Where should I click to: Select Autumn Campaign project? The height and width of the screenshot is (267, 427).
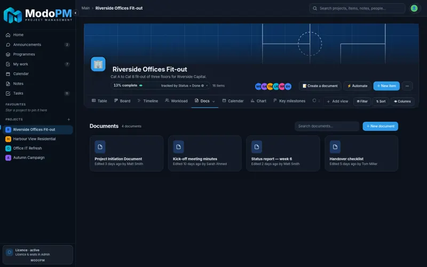pyautogui.click(x=37, y=158)
